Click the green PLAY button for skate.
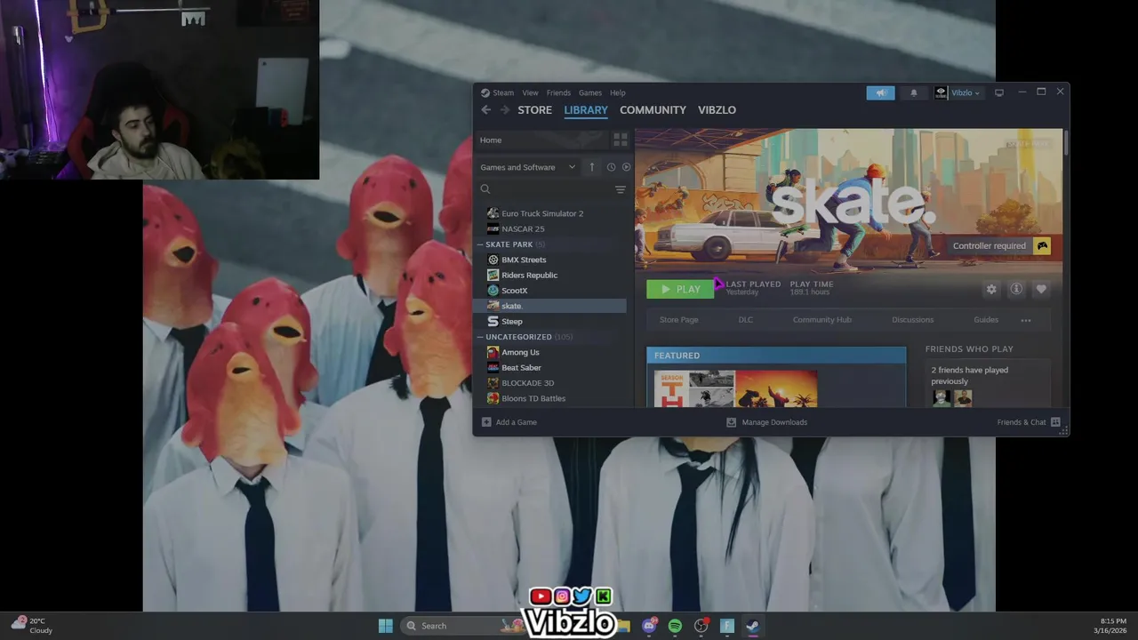This screenshot has width=1138, height=640. pyautogui.click(x=680, y=289)
